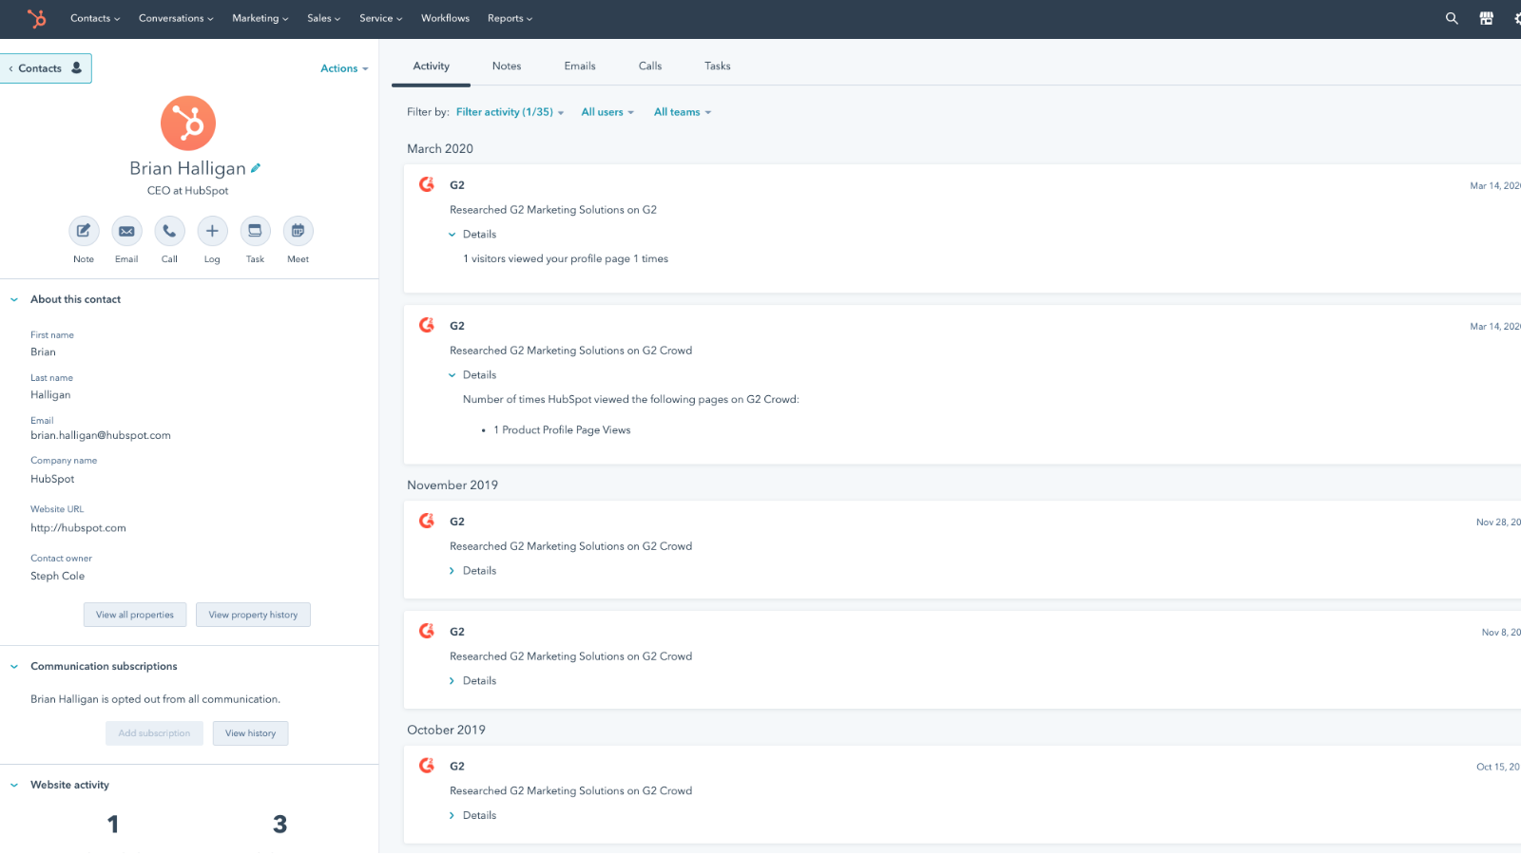Click the View all properties button
This screenshot has height=855, width=1521.
pyautogui.click(x=134, y=614)
